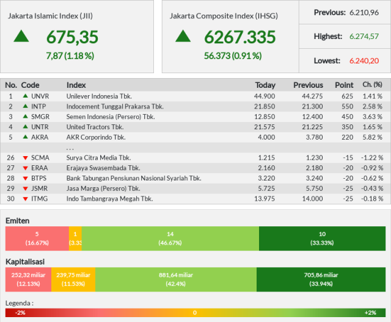Click the 'Today' column header
This screenshot has width=391, height=322.
click(x=265, y=85)
